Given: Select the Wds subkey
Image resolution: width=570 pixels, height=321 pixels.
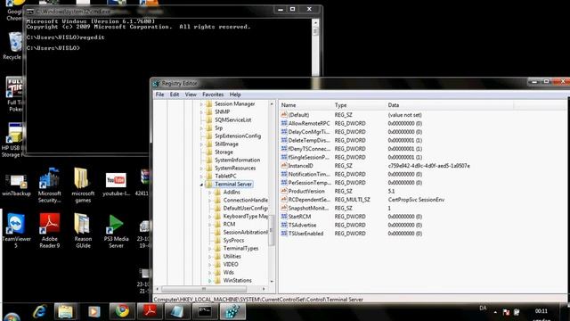Looking at the screenshot, I should 228,272.
